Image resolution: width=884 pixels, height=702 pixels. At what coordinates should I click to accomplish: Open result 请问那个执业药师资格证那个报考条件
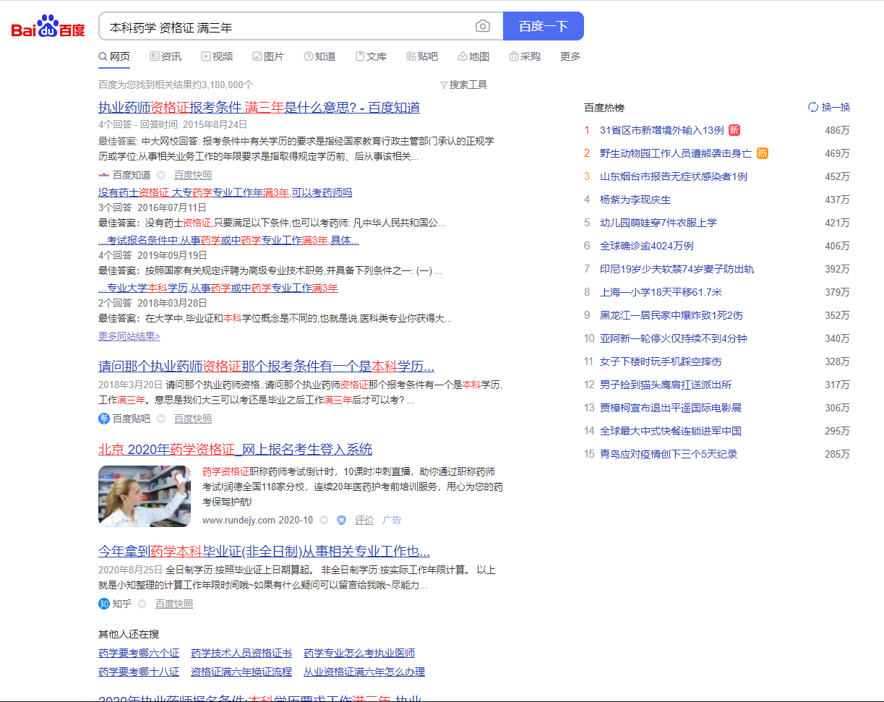(266, 365)
